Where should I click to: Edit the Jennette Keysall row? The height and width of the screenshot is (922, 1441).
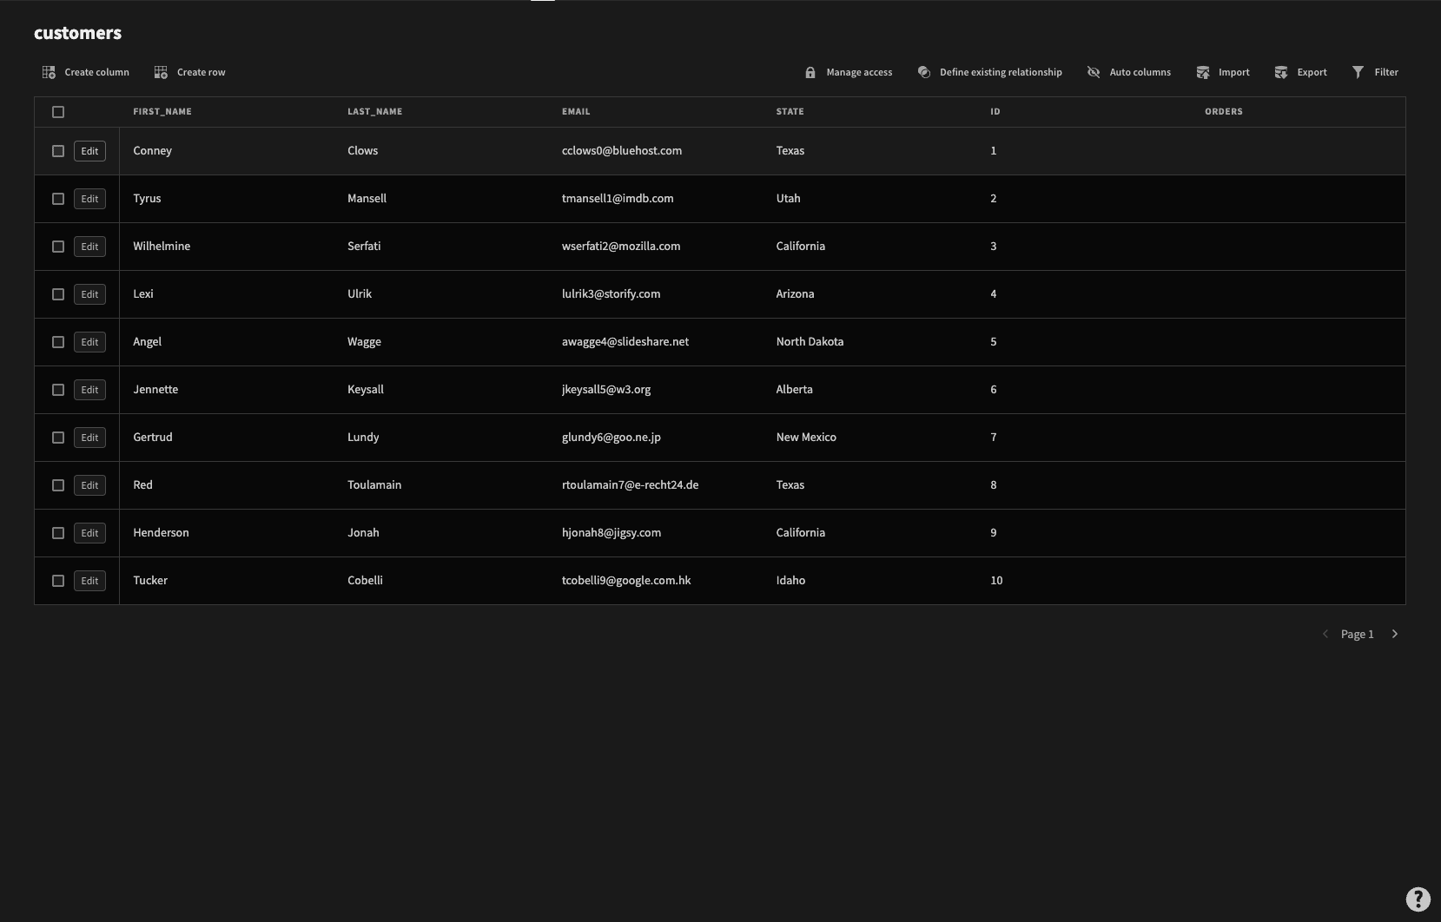[x=89, y=390]
